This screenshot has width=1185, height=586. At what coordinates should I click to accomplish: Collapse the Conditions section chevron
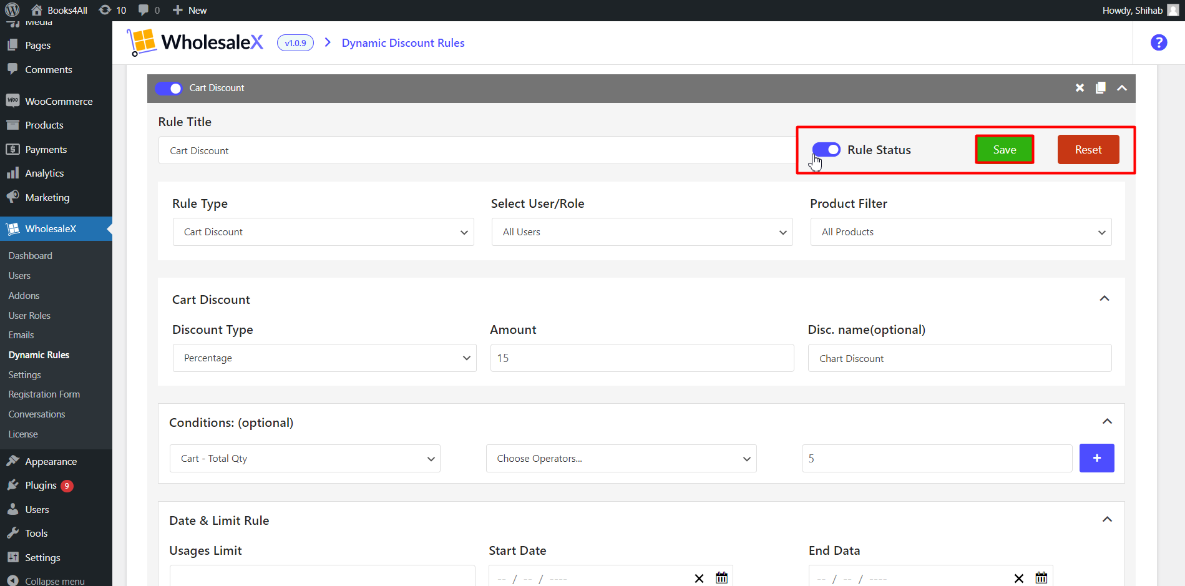click(1107, 421)
